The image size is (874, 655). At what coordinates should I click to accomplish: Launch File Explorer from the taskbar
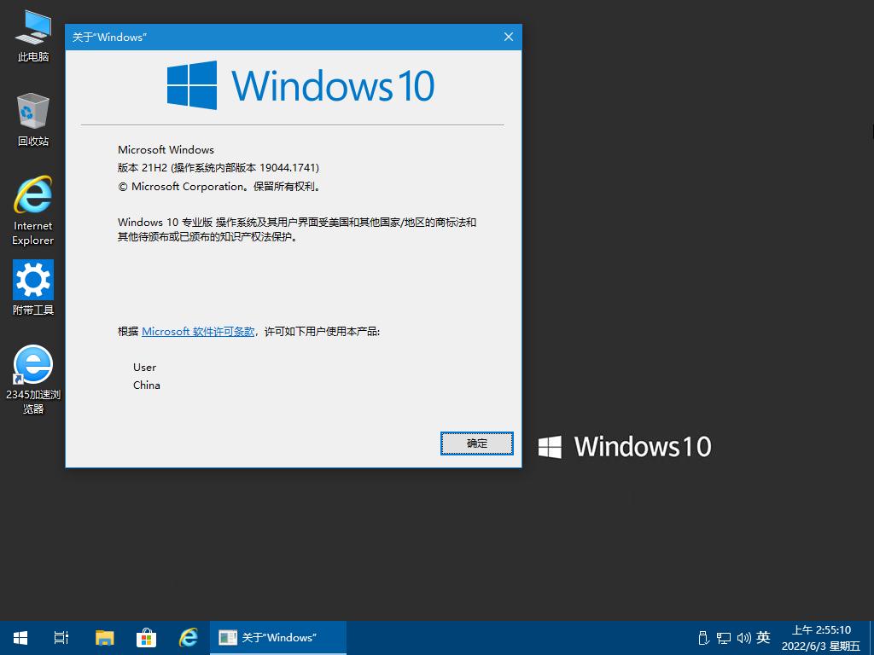pyautogui.click(x=104, y=638)
